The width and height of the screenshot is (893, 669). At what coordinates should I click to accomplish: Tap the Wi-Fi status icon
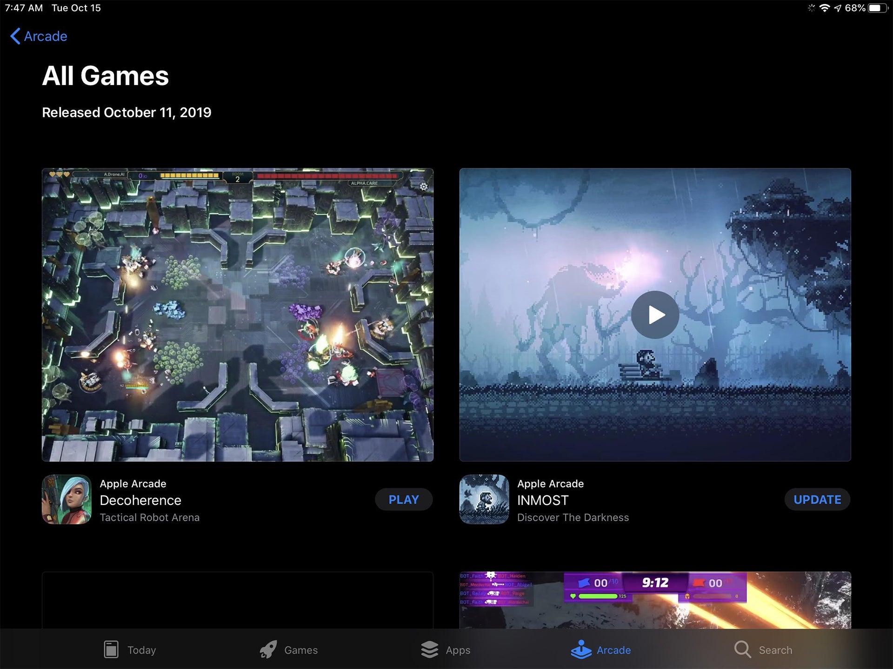824,8
